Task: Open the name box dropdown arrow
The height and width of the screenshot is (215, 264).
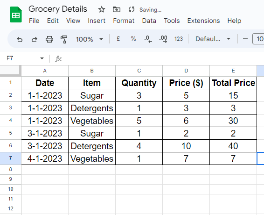Action: pyautogui.click(x=42, y=58)
